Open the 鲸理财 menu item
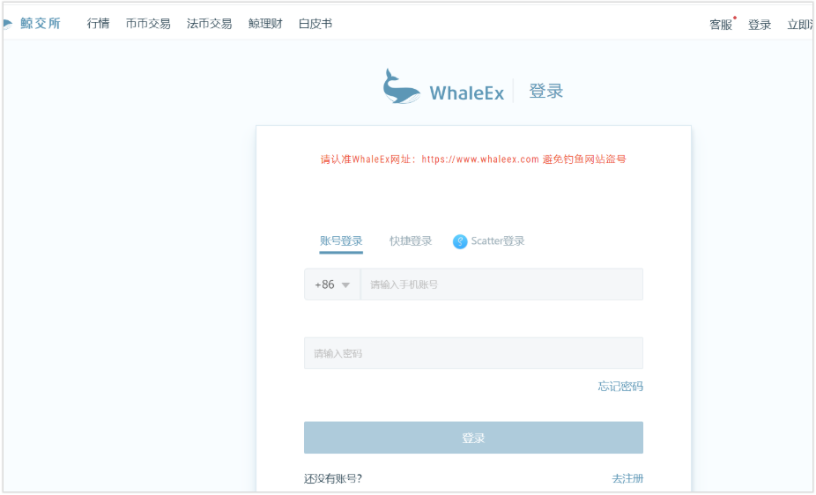Screen dimensions: 816x495 click(265, 24)
